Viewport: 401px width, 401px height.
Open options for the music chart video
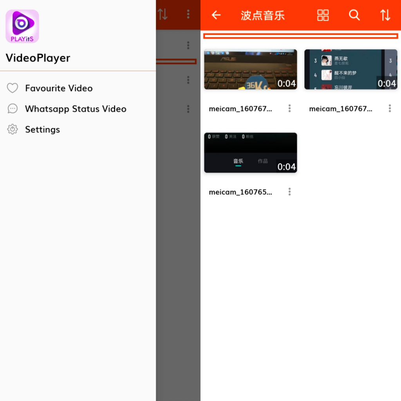(390, 108)
